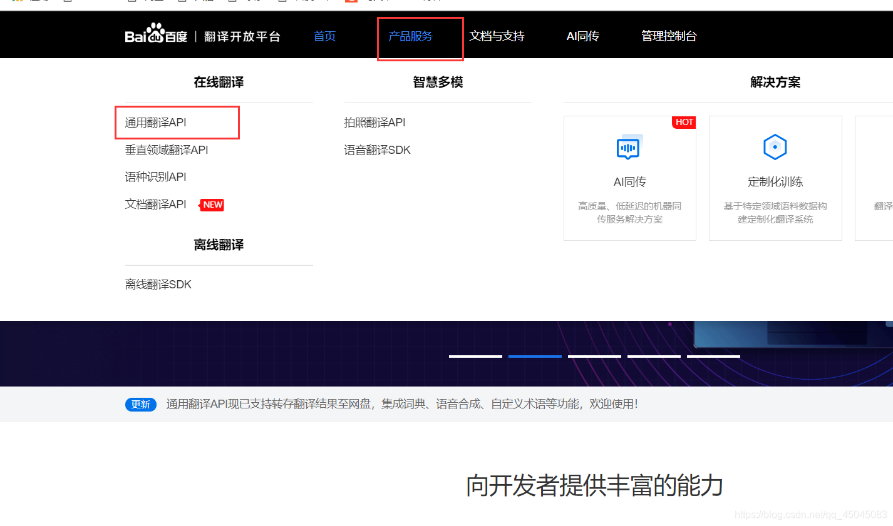Click the blue 更新 badge
893x526 pixels.
click(x=141, y=404)
